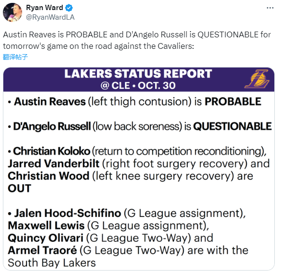Click D'Angelo Russell's name in the report
The width and height of the screenshot is (282, 272).
(52, 126)
